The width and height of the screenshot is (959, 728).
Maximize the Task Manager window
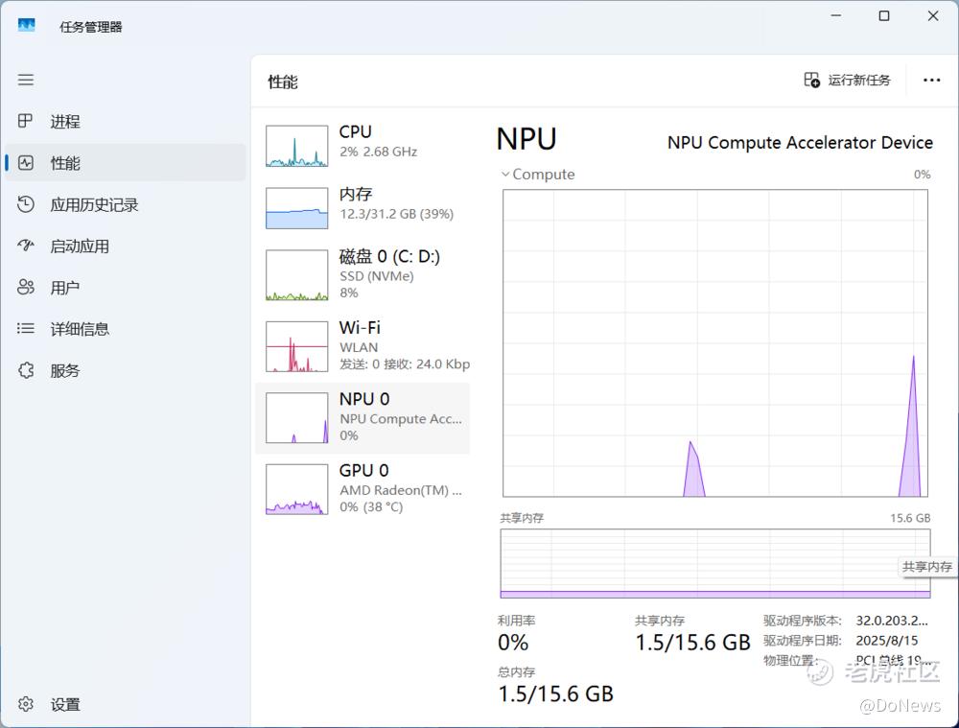point(884,16)
